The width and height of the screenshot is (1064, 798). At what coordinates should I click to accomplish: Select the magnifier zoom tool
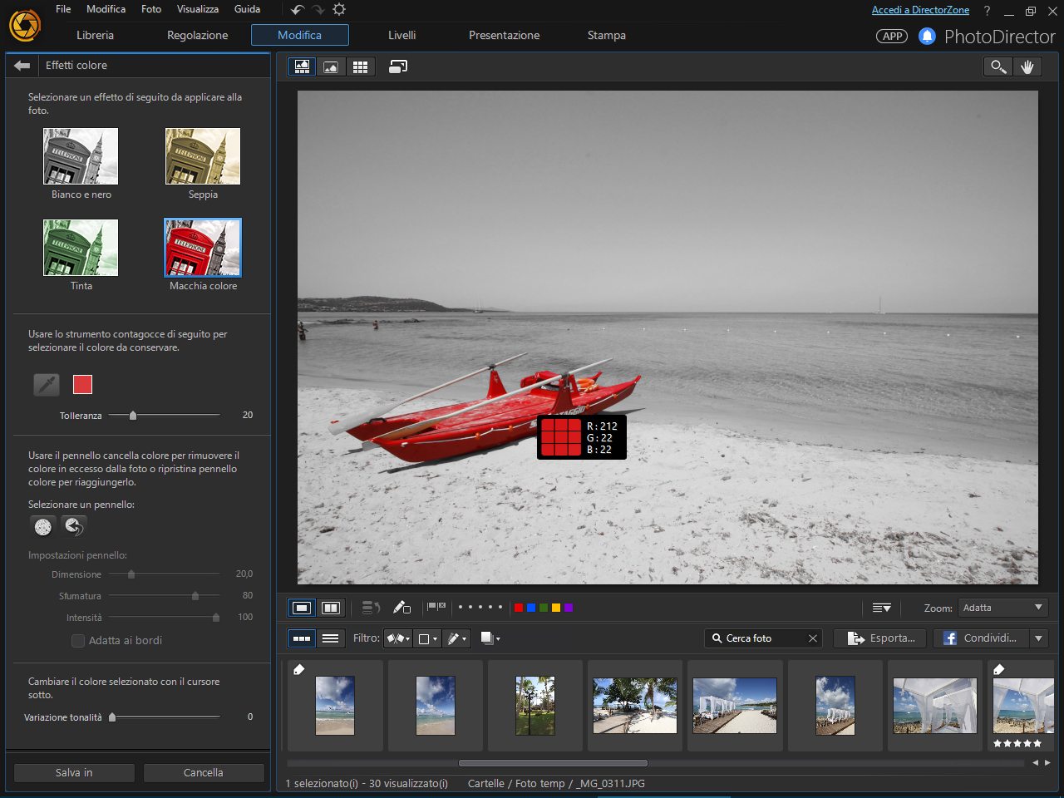[998, 67]
